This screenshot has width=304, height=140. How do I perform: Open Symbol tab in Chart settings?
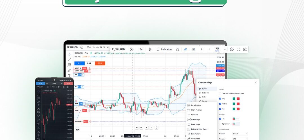[207, 89]
